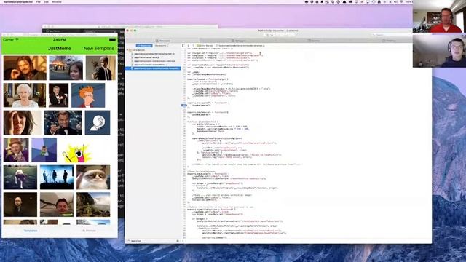Click the Wi-Fi icon in the menu bar
This screenshot has width=466, height=262.
click(x=401, y=1)
